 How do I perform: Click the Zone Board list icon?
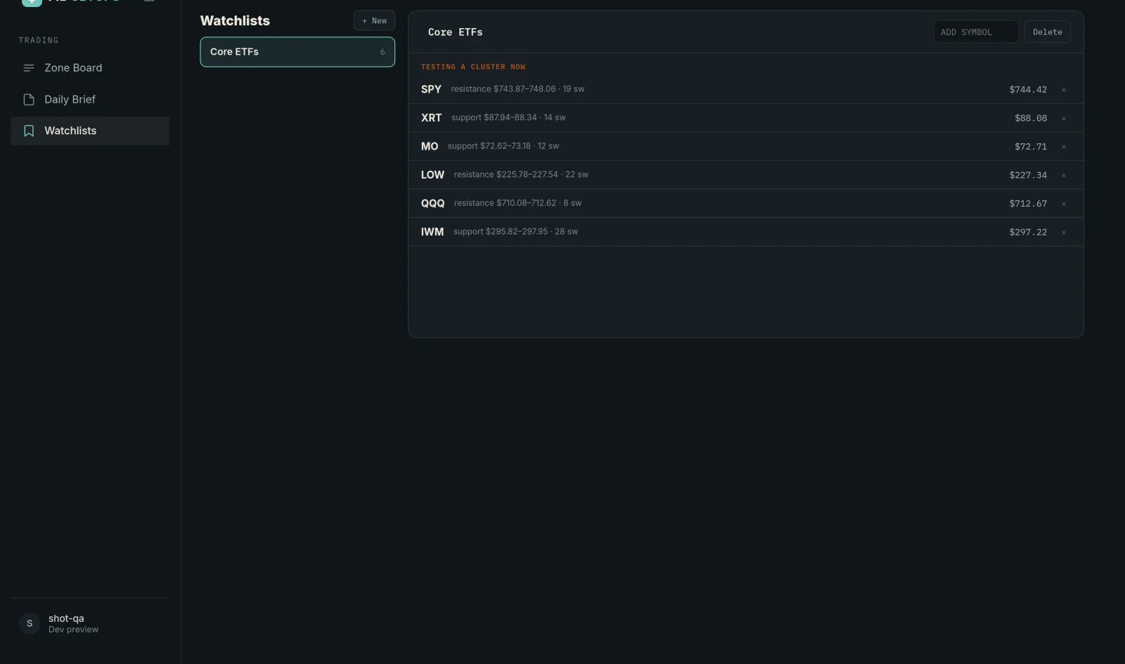click(x=29, y=68)
